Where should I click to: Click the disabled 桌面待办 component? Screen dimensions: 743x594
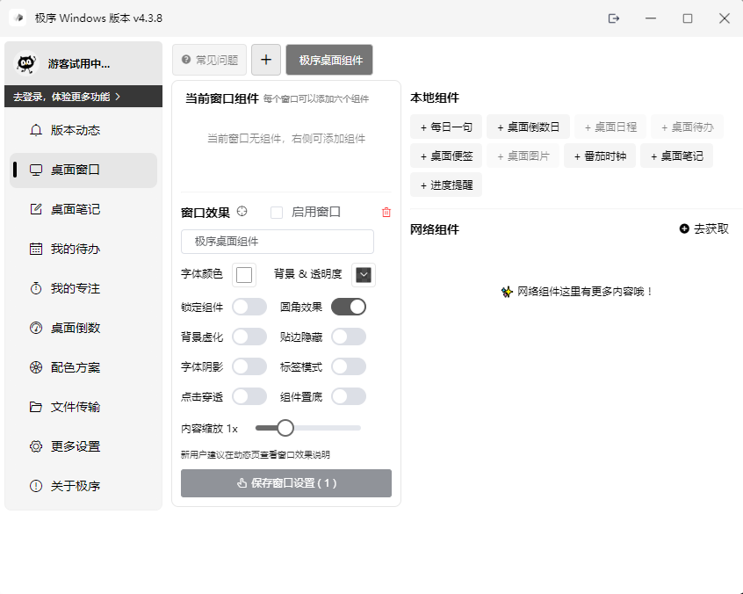687,127
